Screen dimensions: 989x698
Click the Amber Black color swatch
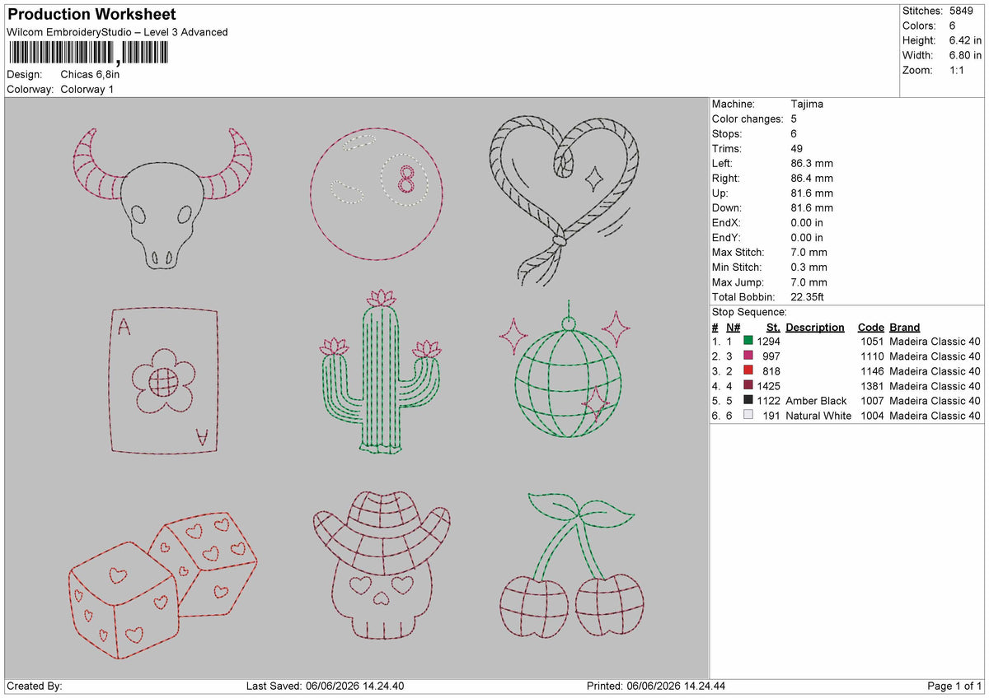[748, 401]
